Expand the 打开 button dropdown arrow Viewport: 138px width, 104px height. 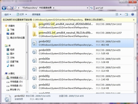click(x=26, y=14)
